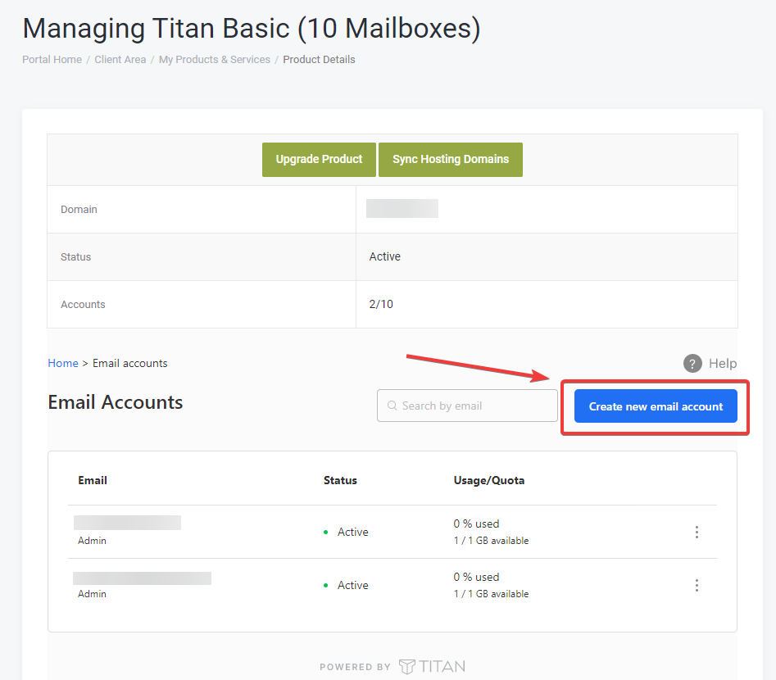Image resolution: width=776 pixels, height=680 pixels.
Task: Click the Active value in Status row
Action: 385,257
